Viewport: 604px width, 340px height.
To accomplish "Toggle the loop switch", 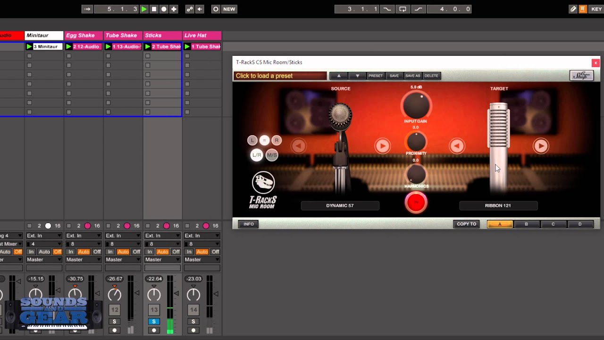I will (x=403, y=9).
